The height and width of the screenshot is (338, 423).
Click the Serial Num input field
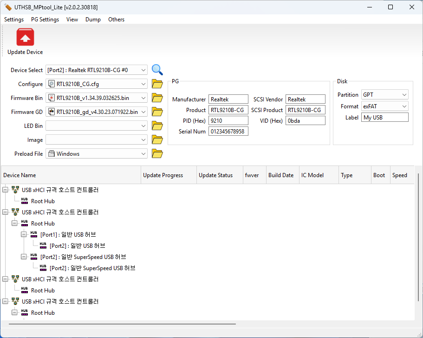(228, 131)
